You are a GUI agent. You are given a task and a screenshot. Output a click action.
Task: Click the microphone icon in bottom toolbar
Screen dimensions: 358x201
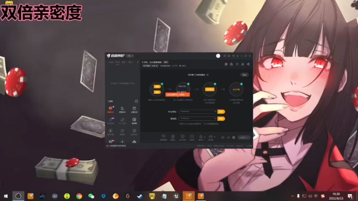click(x=201, y=137)
